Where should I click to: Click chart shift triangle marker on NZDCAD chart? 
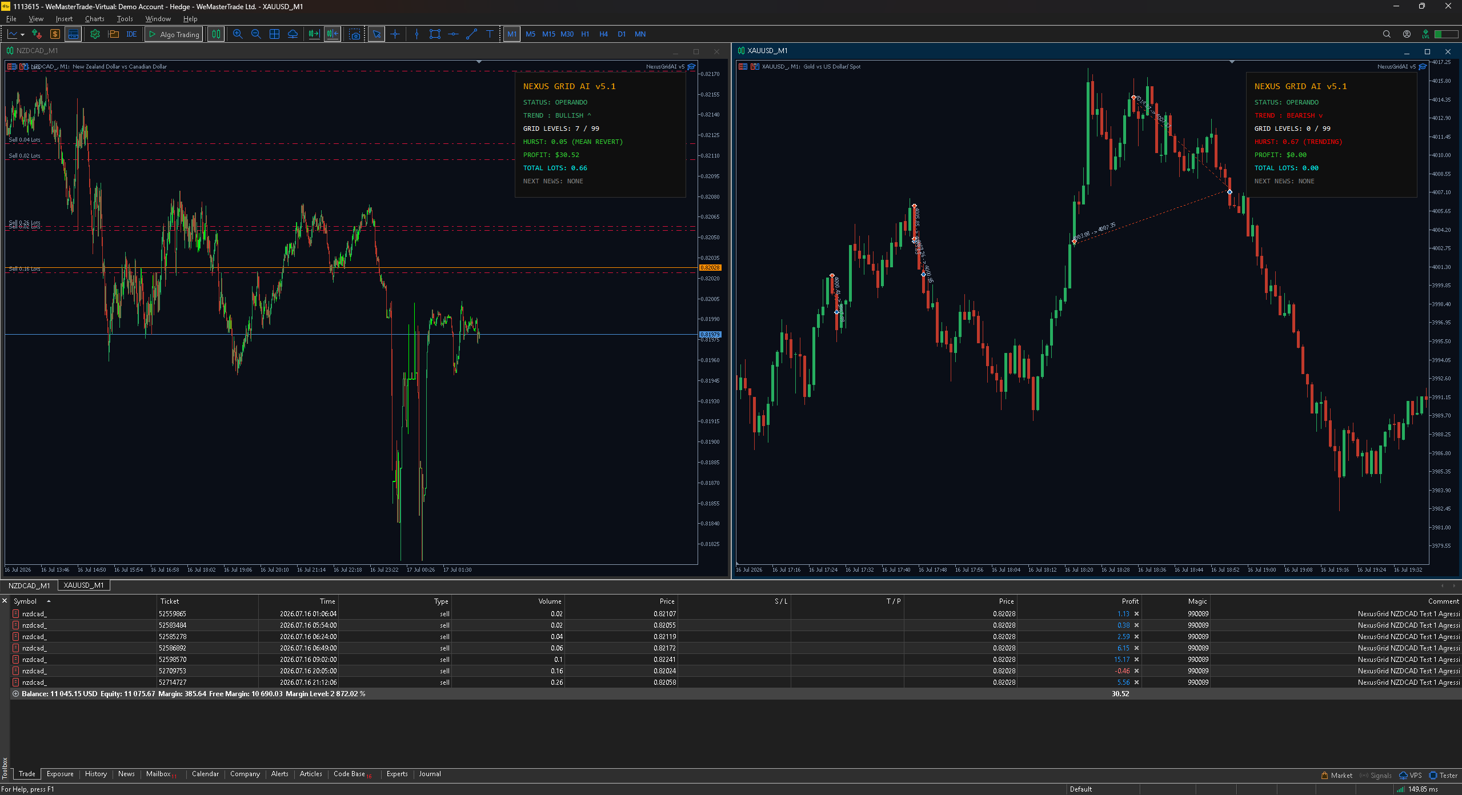tap(479, 62)
